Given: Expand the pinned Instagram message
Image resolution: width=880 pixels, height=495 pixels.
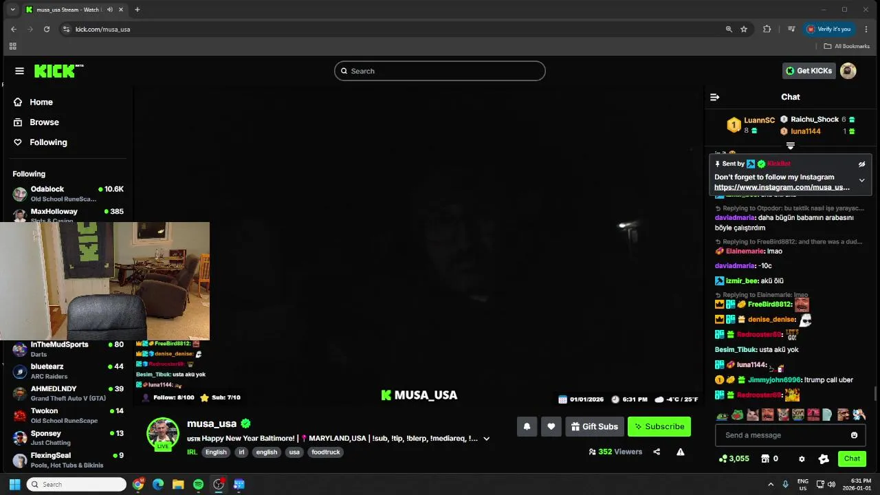Looking at the screenshot, I should pos(861,181).
